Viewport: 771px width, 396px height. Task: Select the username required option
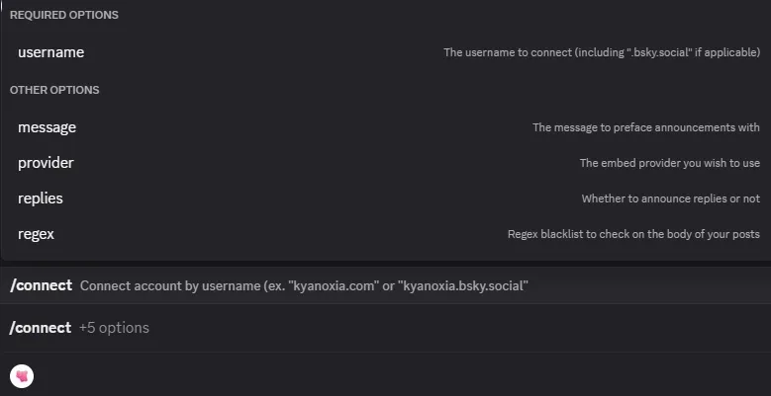pyautogui.click(x=50, y=52)
